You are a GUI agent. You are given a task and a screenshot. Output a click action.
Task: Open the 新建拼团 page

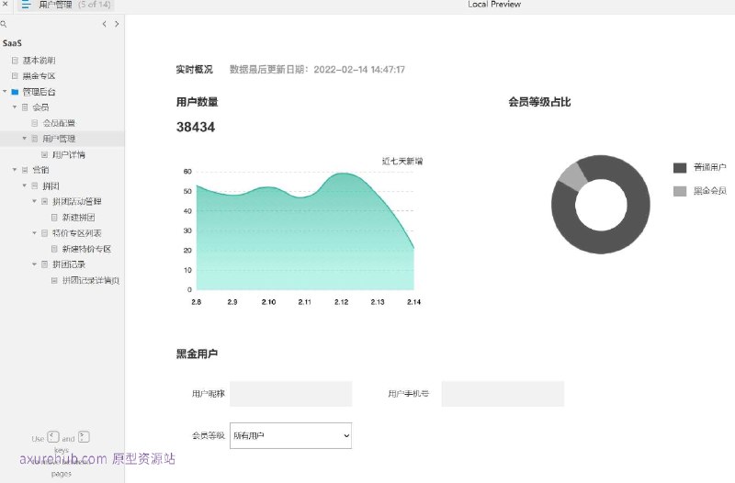coord(78,218)
